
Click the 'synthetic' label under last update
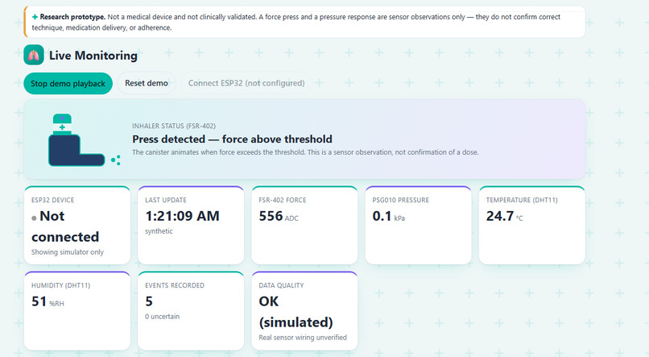(159, 231)
